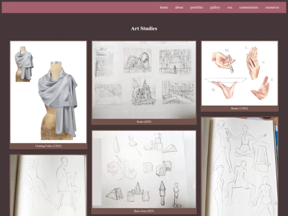The height and width of the screenshot is (216, 288).
Task: Click the Scene (2025) caption
Action: click(144, 122)
